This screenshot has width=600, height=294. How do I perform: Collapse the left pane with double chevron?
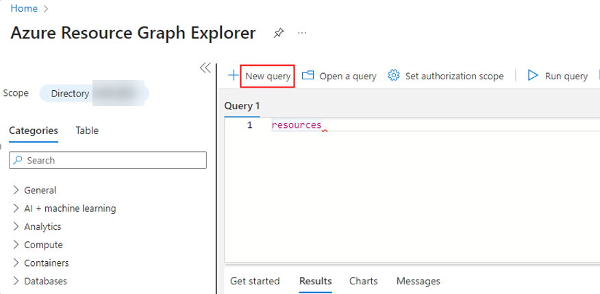205,68
